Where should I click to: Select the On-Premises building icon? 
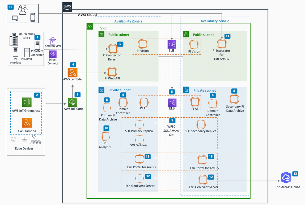click(x=14, y=40)
